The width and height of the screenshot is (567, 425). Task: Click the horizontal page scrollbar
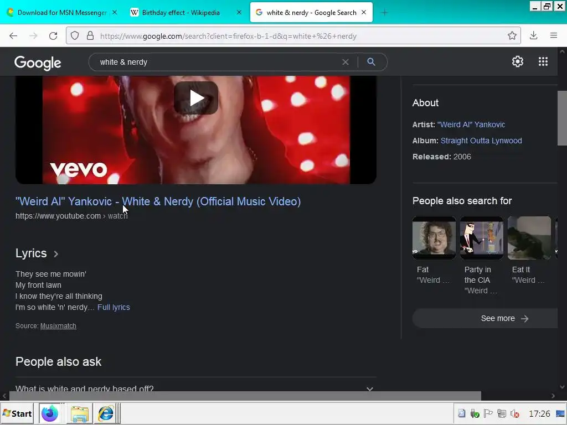point(245,396)
